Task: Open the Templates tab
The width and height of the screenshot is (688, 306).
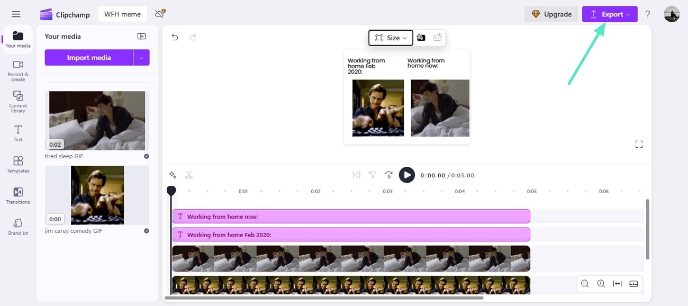Action: (x=18, y=164)
